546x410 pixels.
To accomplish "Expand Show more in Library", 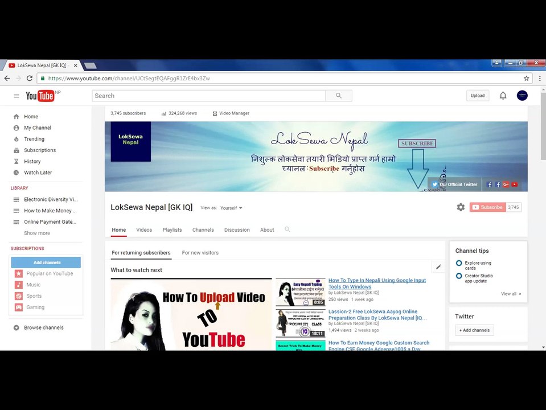I will coord(37,233).
